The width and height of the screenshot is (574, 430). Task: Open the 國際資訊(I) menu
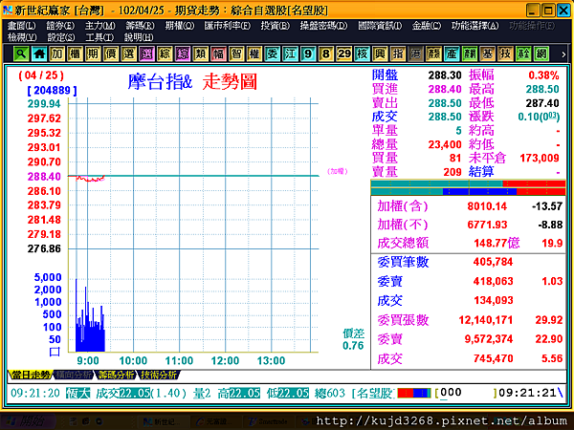click(379, 26)
